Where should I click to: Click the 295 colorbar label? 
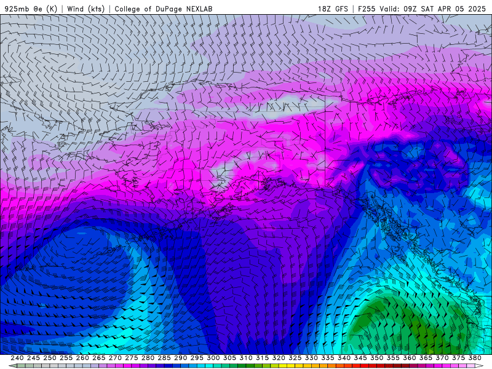point(197,358)
